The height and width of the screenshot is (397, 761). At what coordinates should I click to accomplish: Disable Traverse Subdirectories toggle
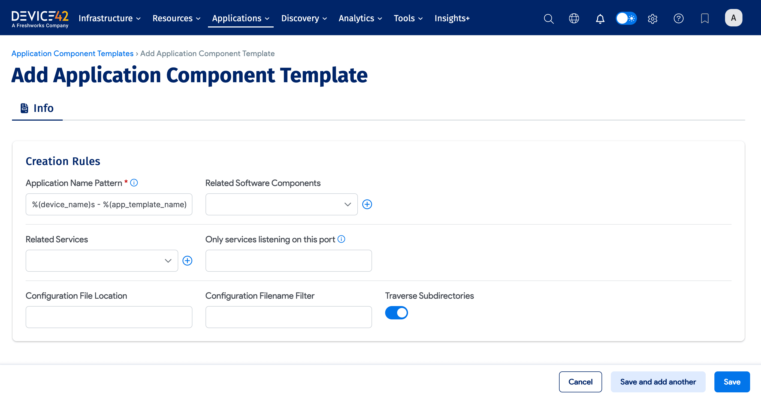396,313
